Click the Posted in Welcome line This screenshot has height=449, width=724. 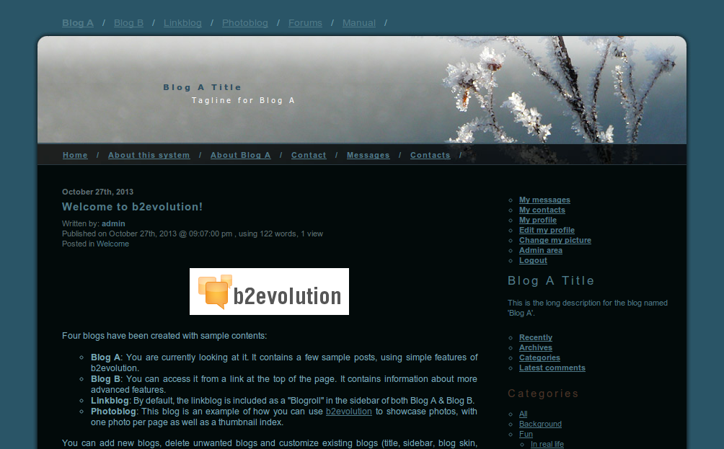96,244
